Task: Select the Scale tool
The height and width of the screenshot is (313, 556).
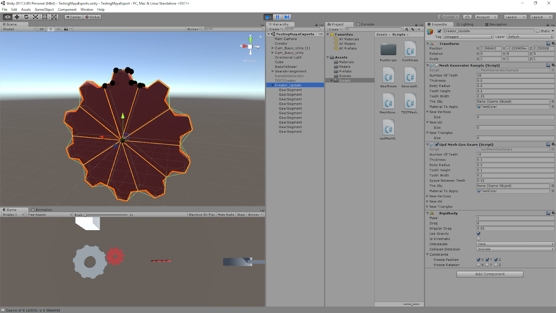Action: [x=35, y=17]
